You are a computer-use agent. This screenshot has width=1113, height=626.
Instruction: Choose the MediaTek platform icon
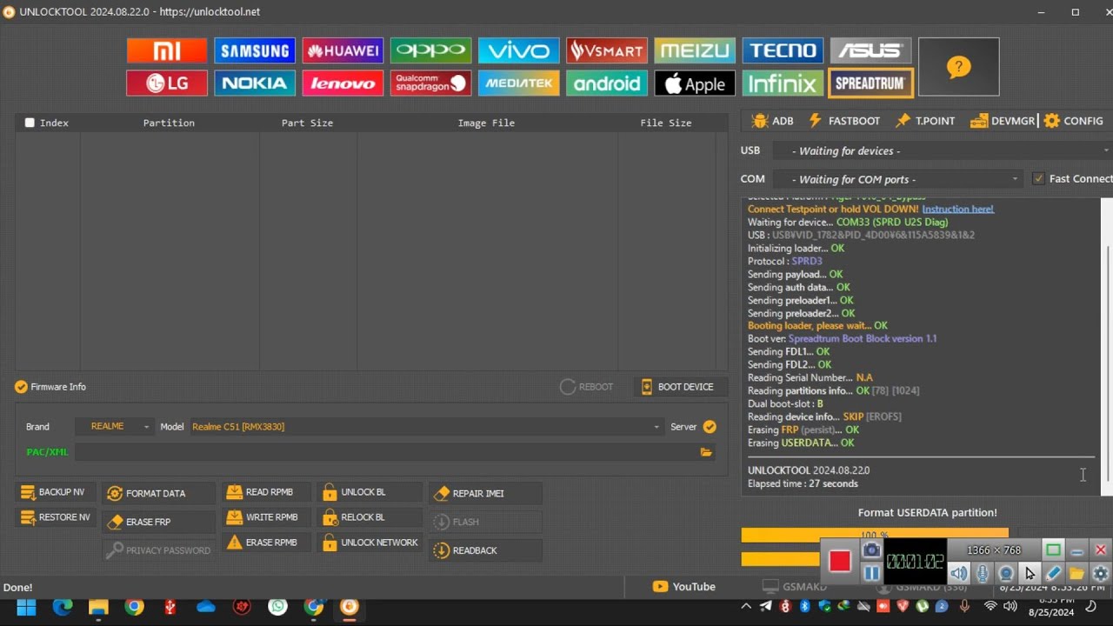(518, 83)
